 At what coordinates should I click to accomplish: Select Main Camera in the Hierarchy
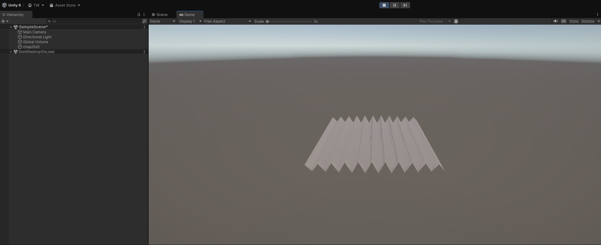click(35, 32)
